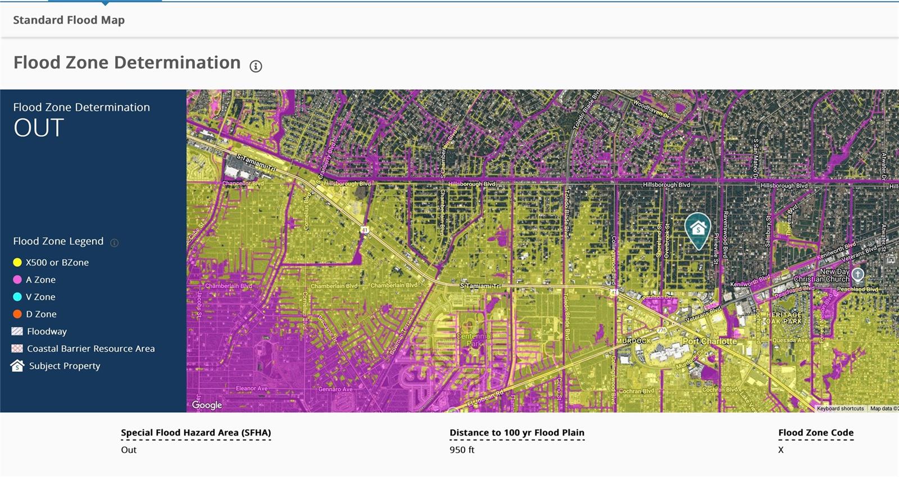
Task: Click the Flood Zone Code label
Action: pos(815,433)
